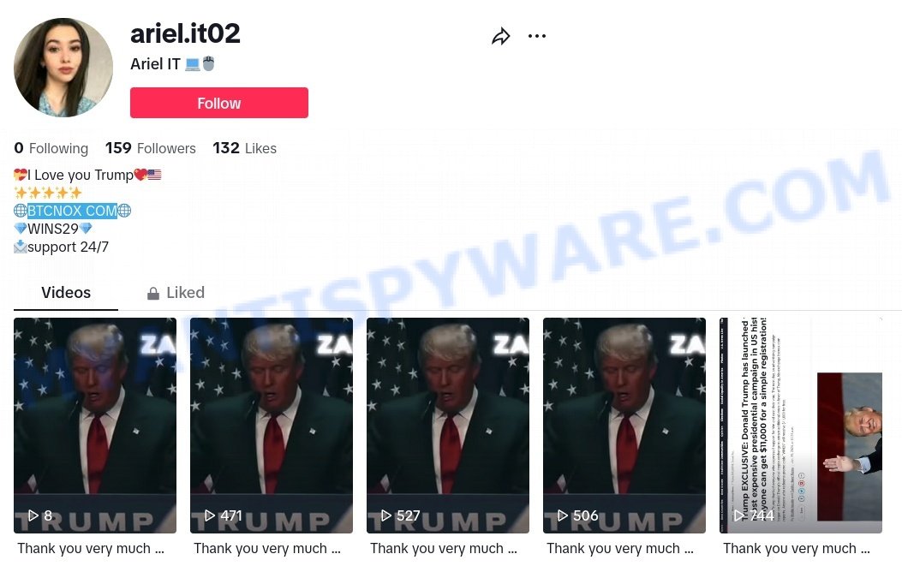This screenshot has width=902, height=566.
Task: Open the 0 Following list
Action: (51, 148)
